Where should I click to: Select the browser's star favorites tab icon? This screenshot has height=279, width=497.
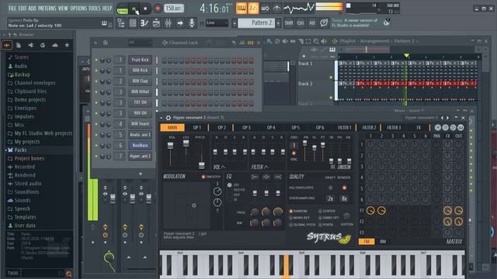click(67, 45)
